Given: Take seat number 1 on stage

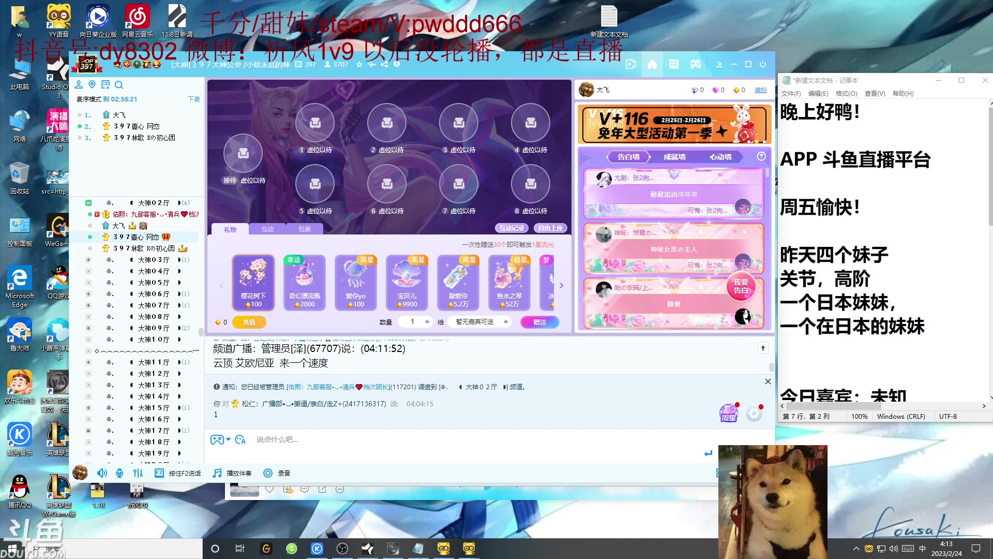Looking at the screenshot, I should tap(315, 123).
